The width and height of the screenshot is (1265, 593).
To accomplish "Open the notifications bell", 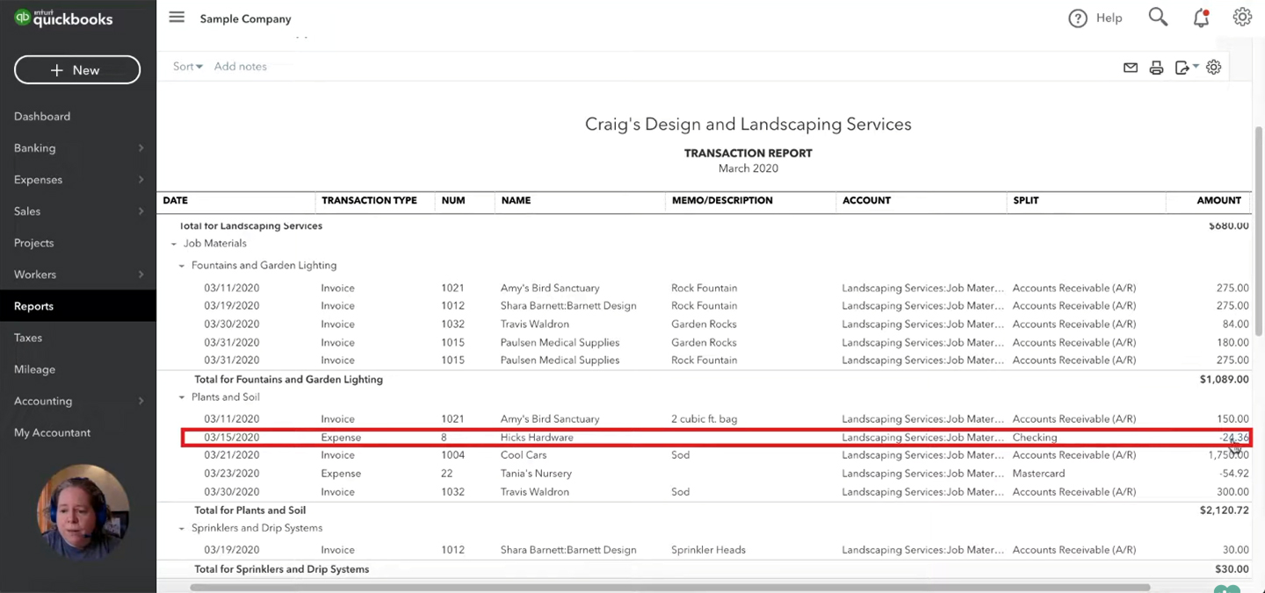I will click(x=1201, y=18).
